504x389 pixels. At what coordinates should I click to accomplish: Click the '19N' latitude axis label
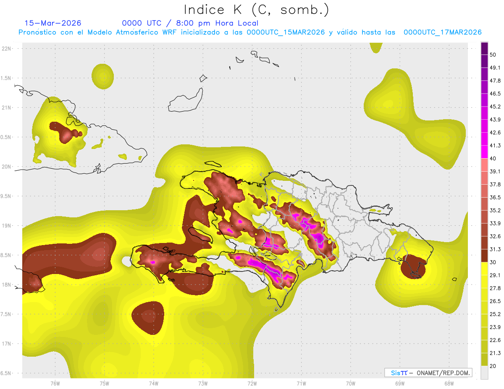[x=7, y=225]
